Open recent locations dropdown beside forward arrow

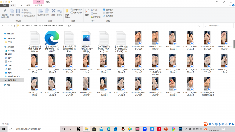10,26
